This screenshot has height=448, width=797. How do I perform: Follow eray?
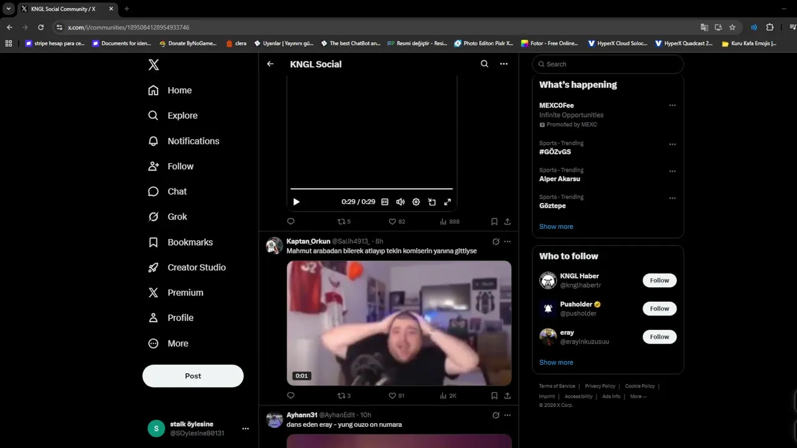659,337
